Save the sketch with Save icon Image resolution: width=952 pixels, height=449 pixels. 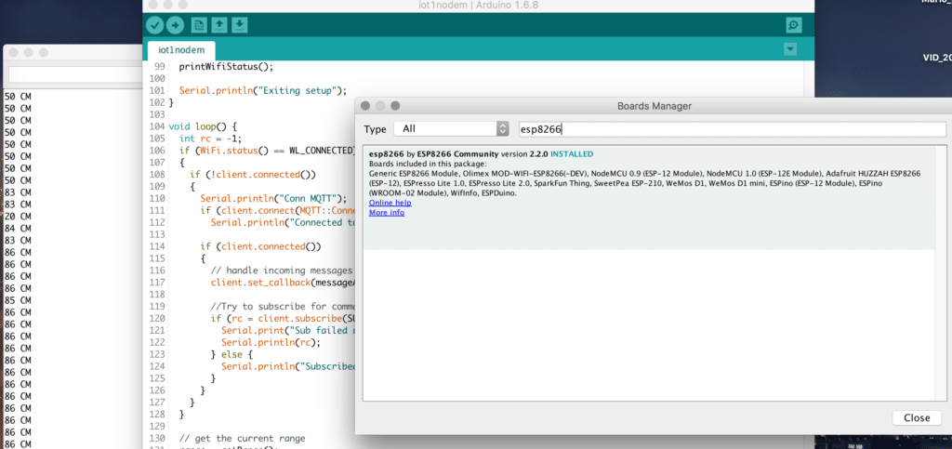pyautogui.click(x=240, y=25)
